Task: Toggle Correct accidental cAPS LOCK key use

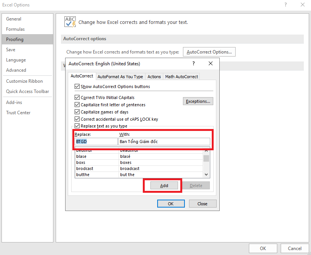Action: click(77, 119)
